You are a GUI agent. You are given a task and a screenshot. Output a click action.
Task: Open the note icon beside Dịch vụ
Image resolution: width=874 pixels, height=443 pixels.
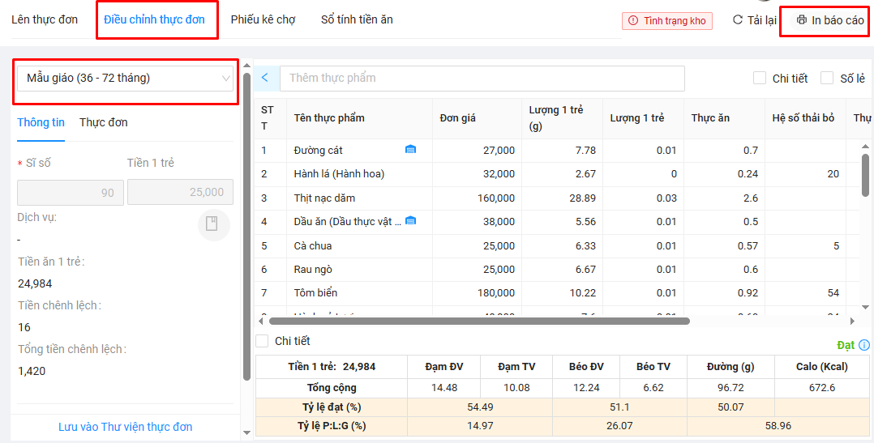click(x=212, y=224)
